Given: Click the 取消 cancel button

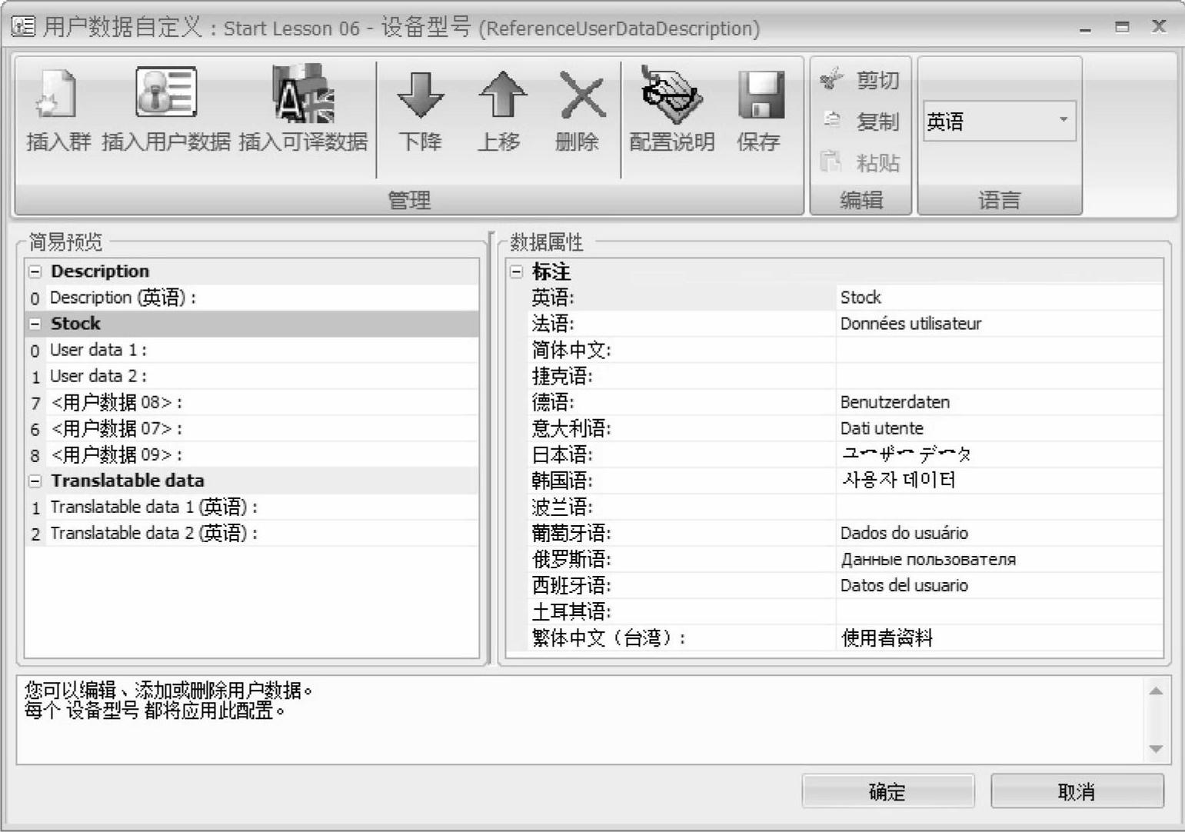Looking at the screenshot, I should [1077, 791].
